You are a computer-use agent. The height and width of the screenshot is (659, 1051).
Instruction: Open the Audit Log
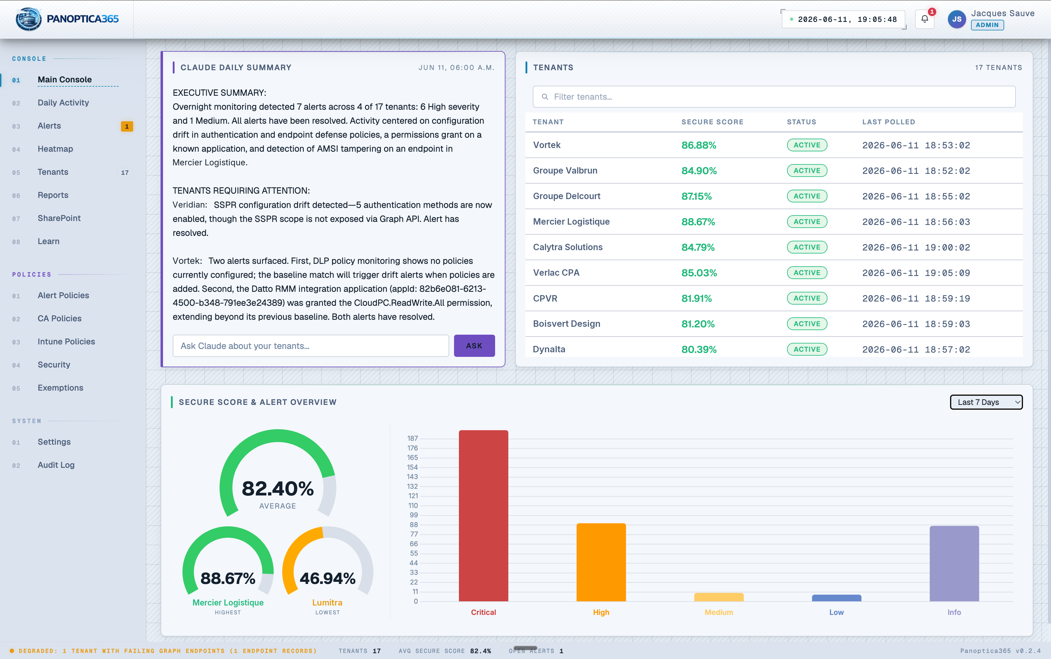[x=56, y=465]
